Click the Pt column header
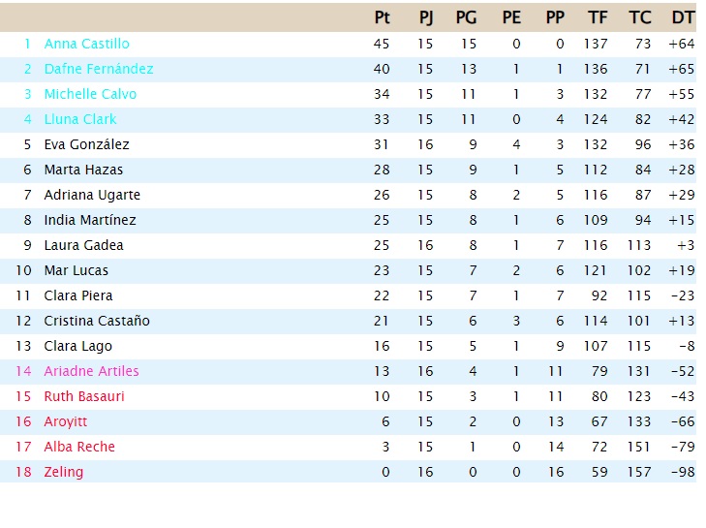706x528 pixels. (x=382, y=17)
